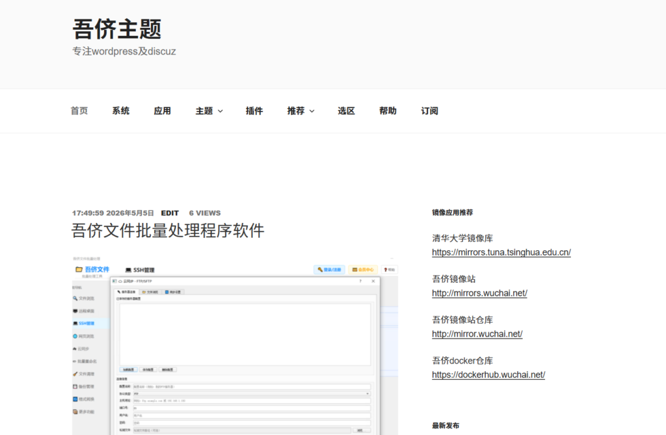Open the 系统 menu item
Viewport: 666px width, 435px height.
click(120, 111)
